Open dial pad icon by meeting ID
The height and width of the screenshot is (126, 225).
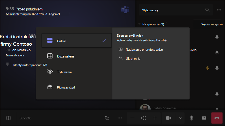click(7, 64)
